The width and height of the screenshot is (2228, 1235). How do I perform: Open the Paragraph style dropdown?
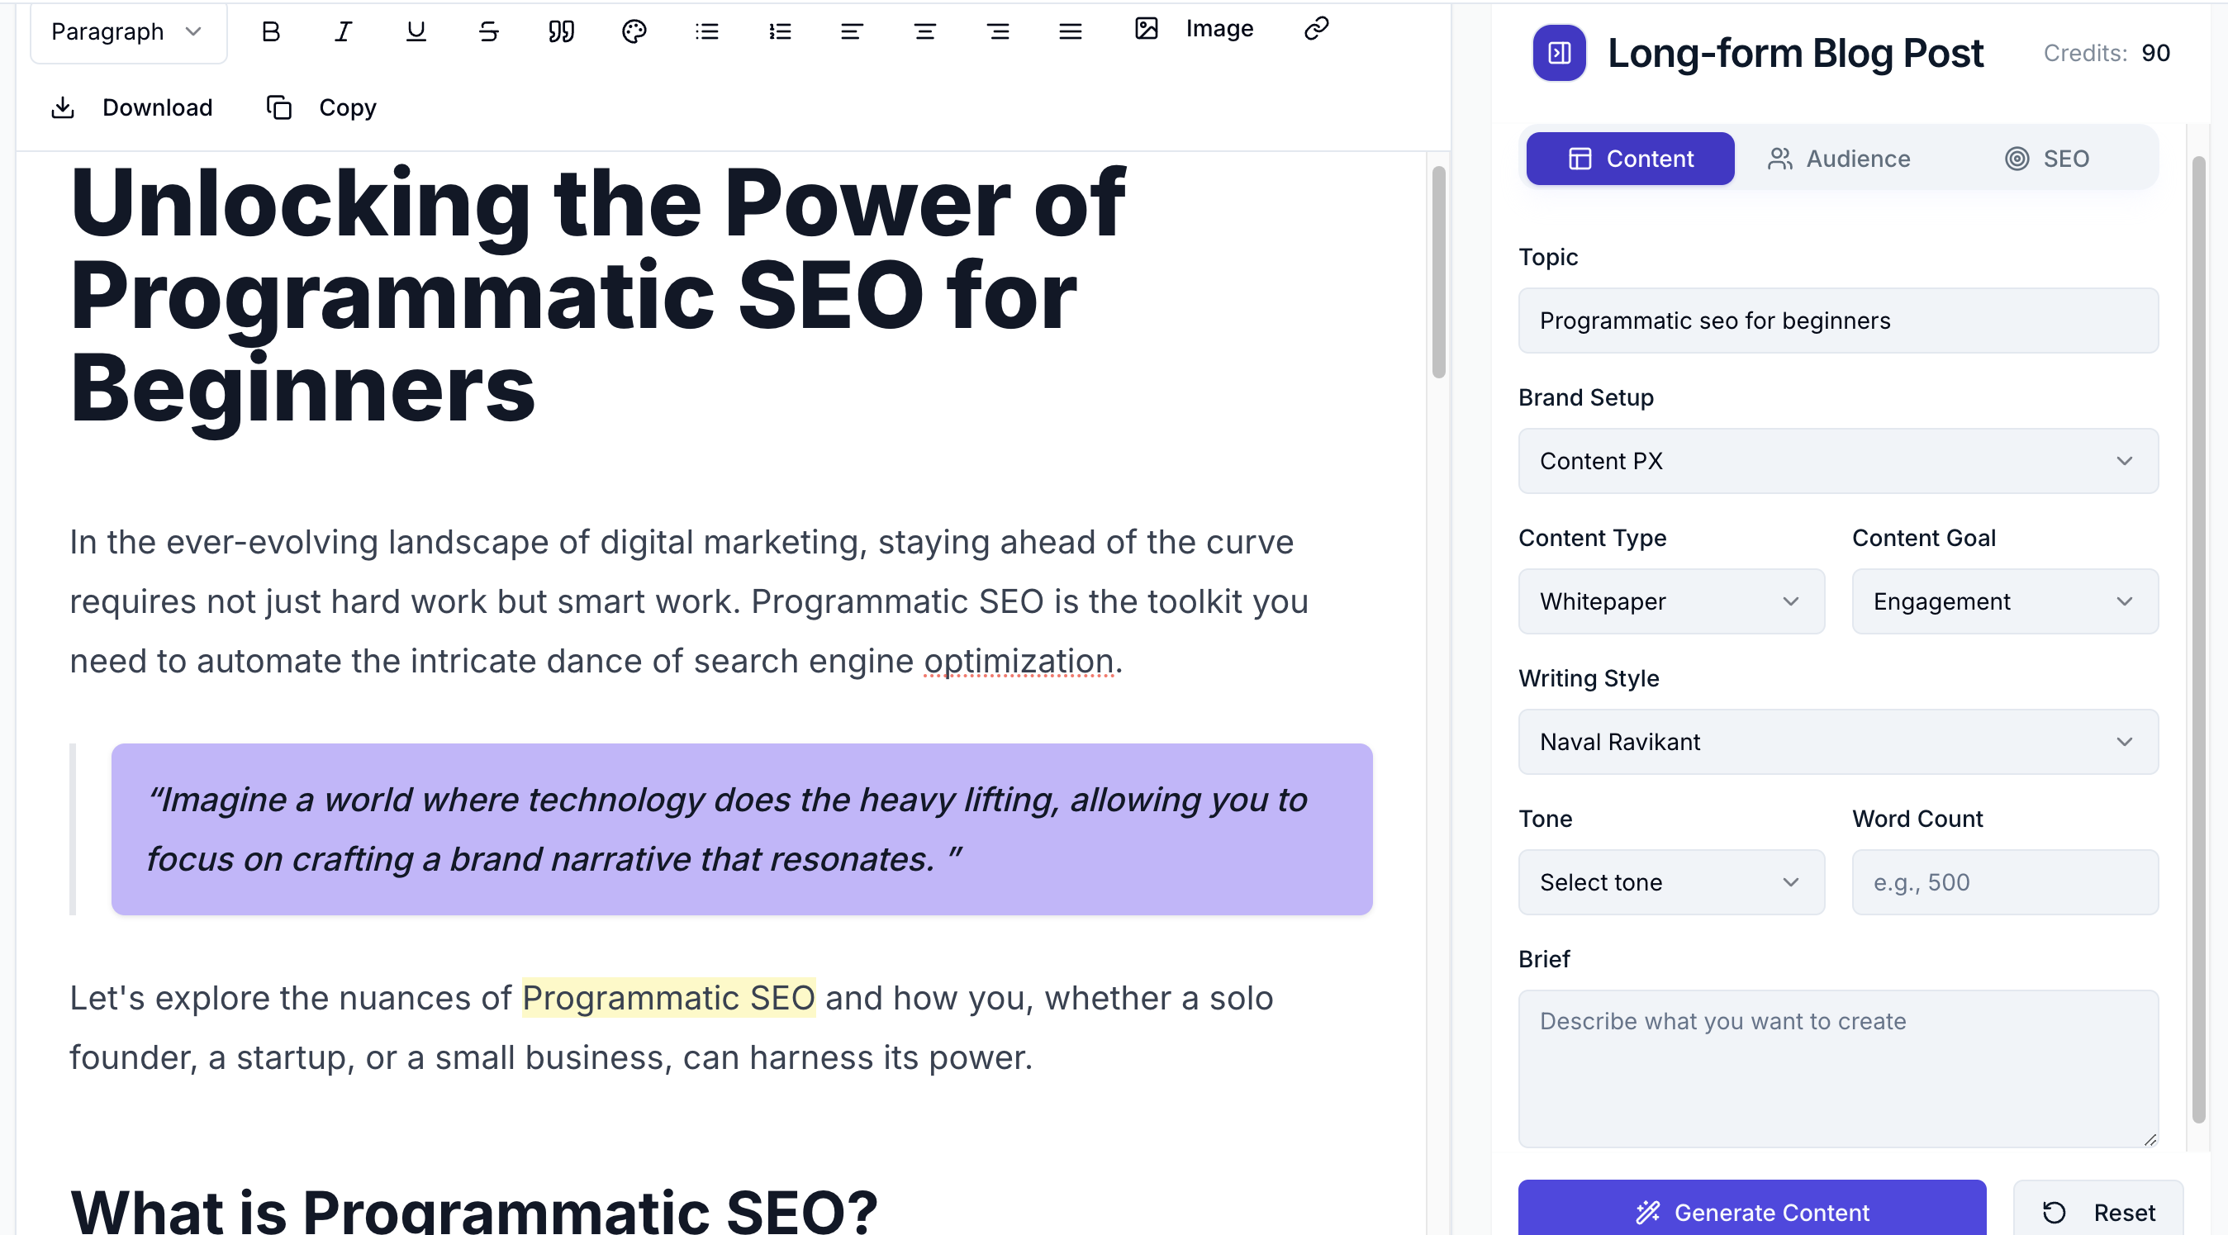pos(128,32)
